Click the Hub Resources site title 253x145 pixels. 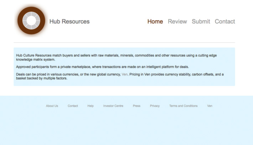[x=69, y=21]
